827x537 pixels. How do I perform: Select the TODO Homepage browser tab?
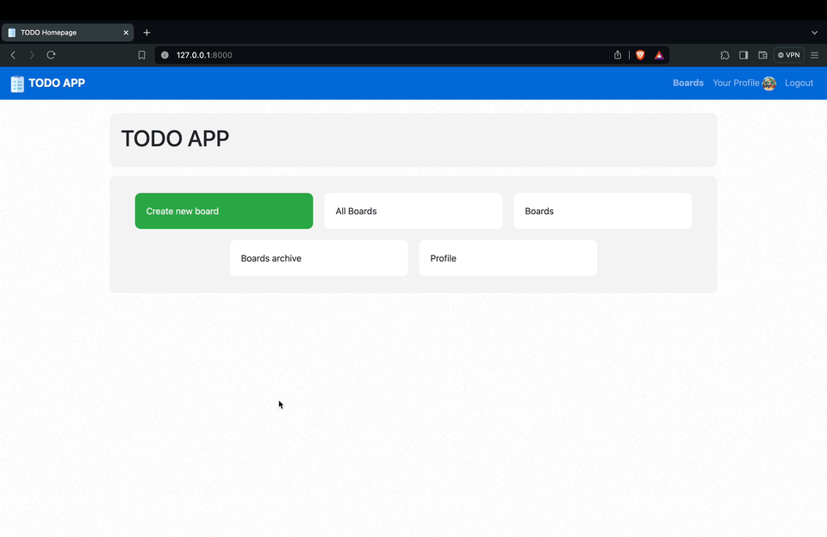68,33
